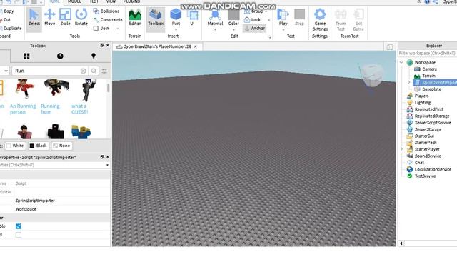Select Baseplate in Explorer
457x257 pixels.
(x=431, y=89)
